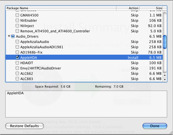The image size is (173, 135).
Task: Check the AppleAzaliaAudio checkbox
Action: [17, 42]
